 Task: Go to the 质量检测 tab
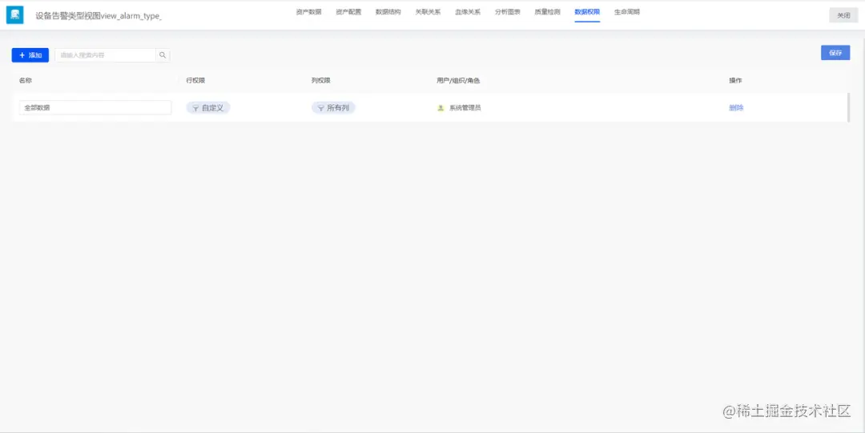(547, 11)
